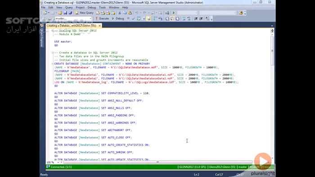The height and width of the screenshot is (177, 315).
Task: Click the Undo arrow icon
Action: (x=136, y=13)
